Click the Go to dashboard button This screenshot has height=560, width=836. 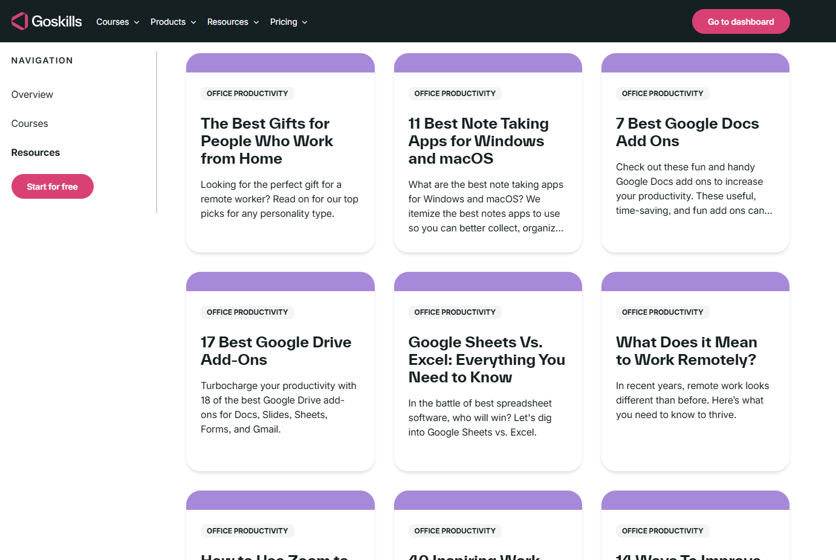tap(740, 22)
